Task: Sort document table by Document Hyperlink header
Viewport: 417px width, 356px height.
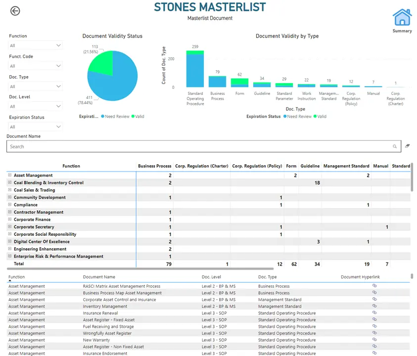Action: coord(360,277)
